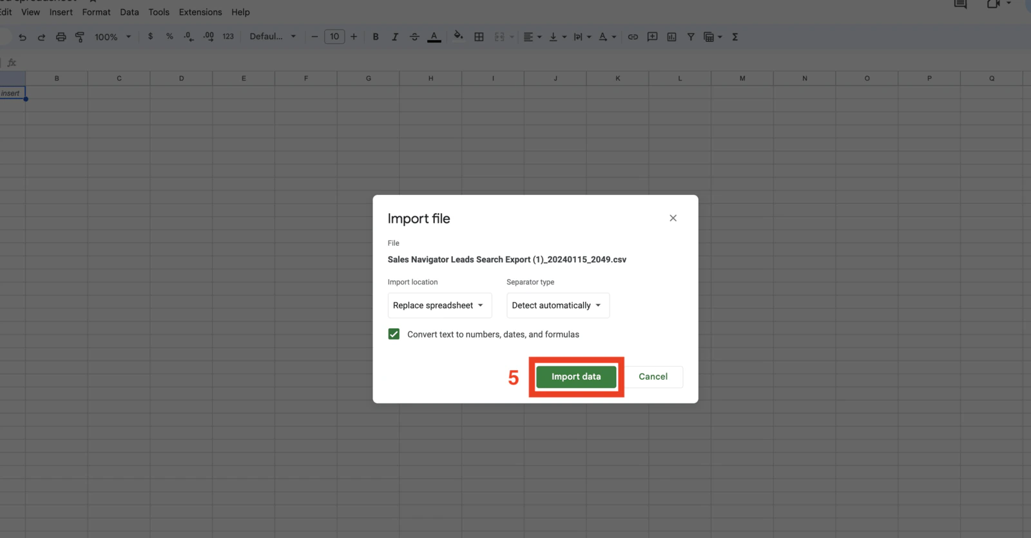Select column P header
The height and width of the screenshot is (538, 1031).
(929, 79)
